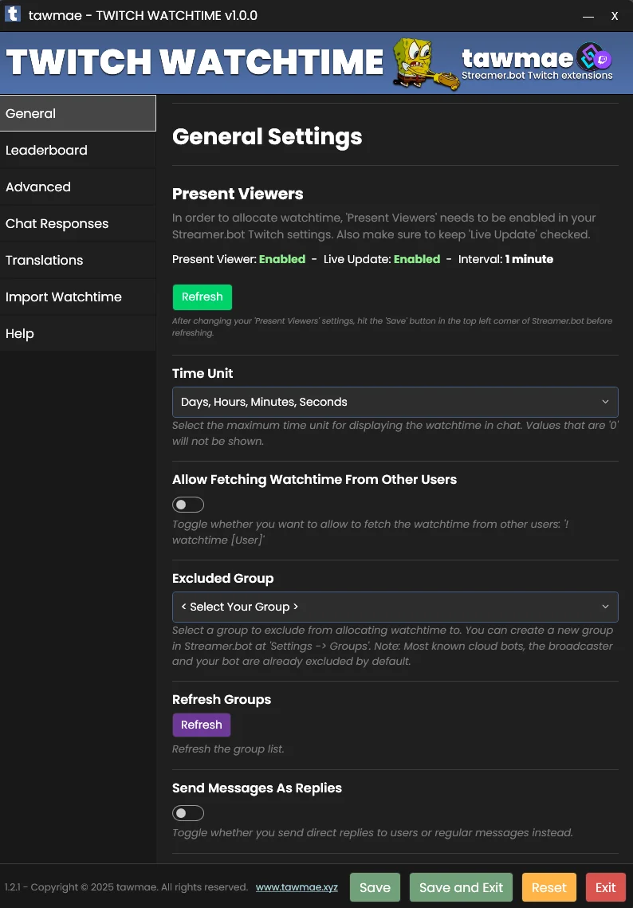Click the 'Present Viewers' heading
The height and width of the screenshot is (908, 633).
point(238,194)
